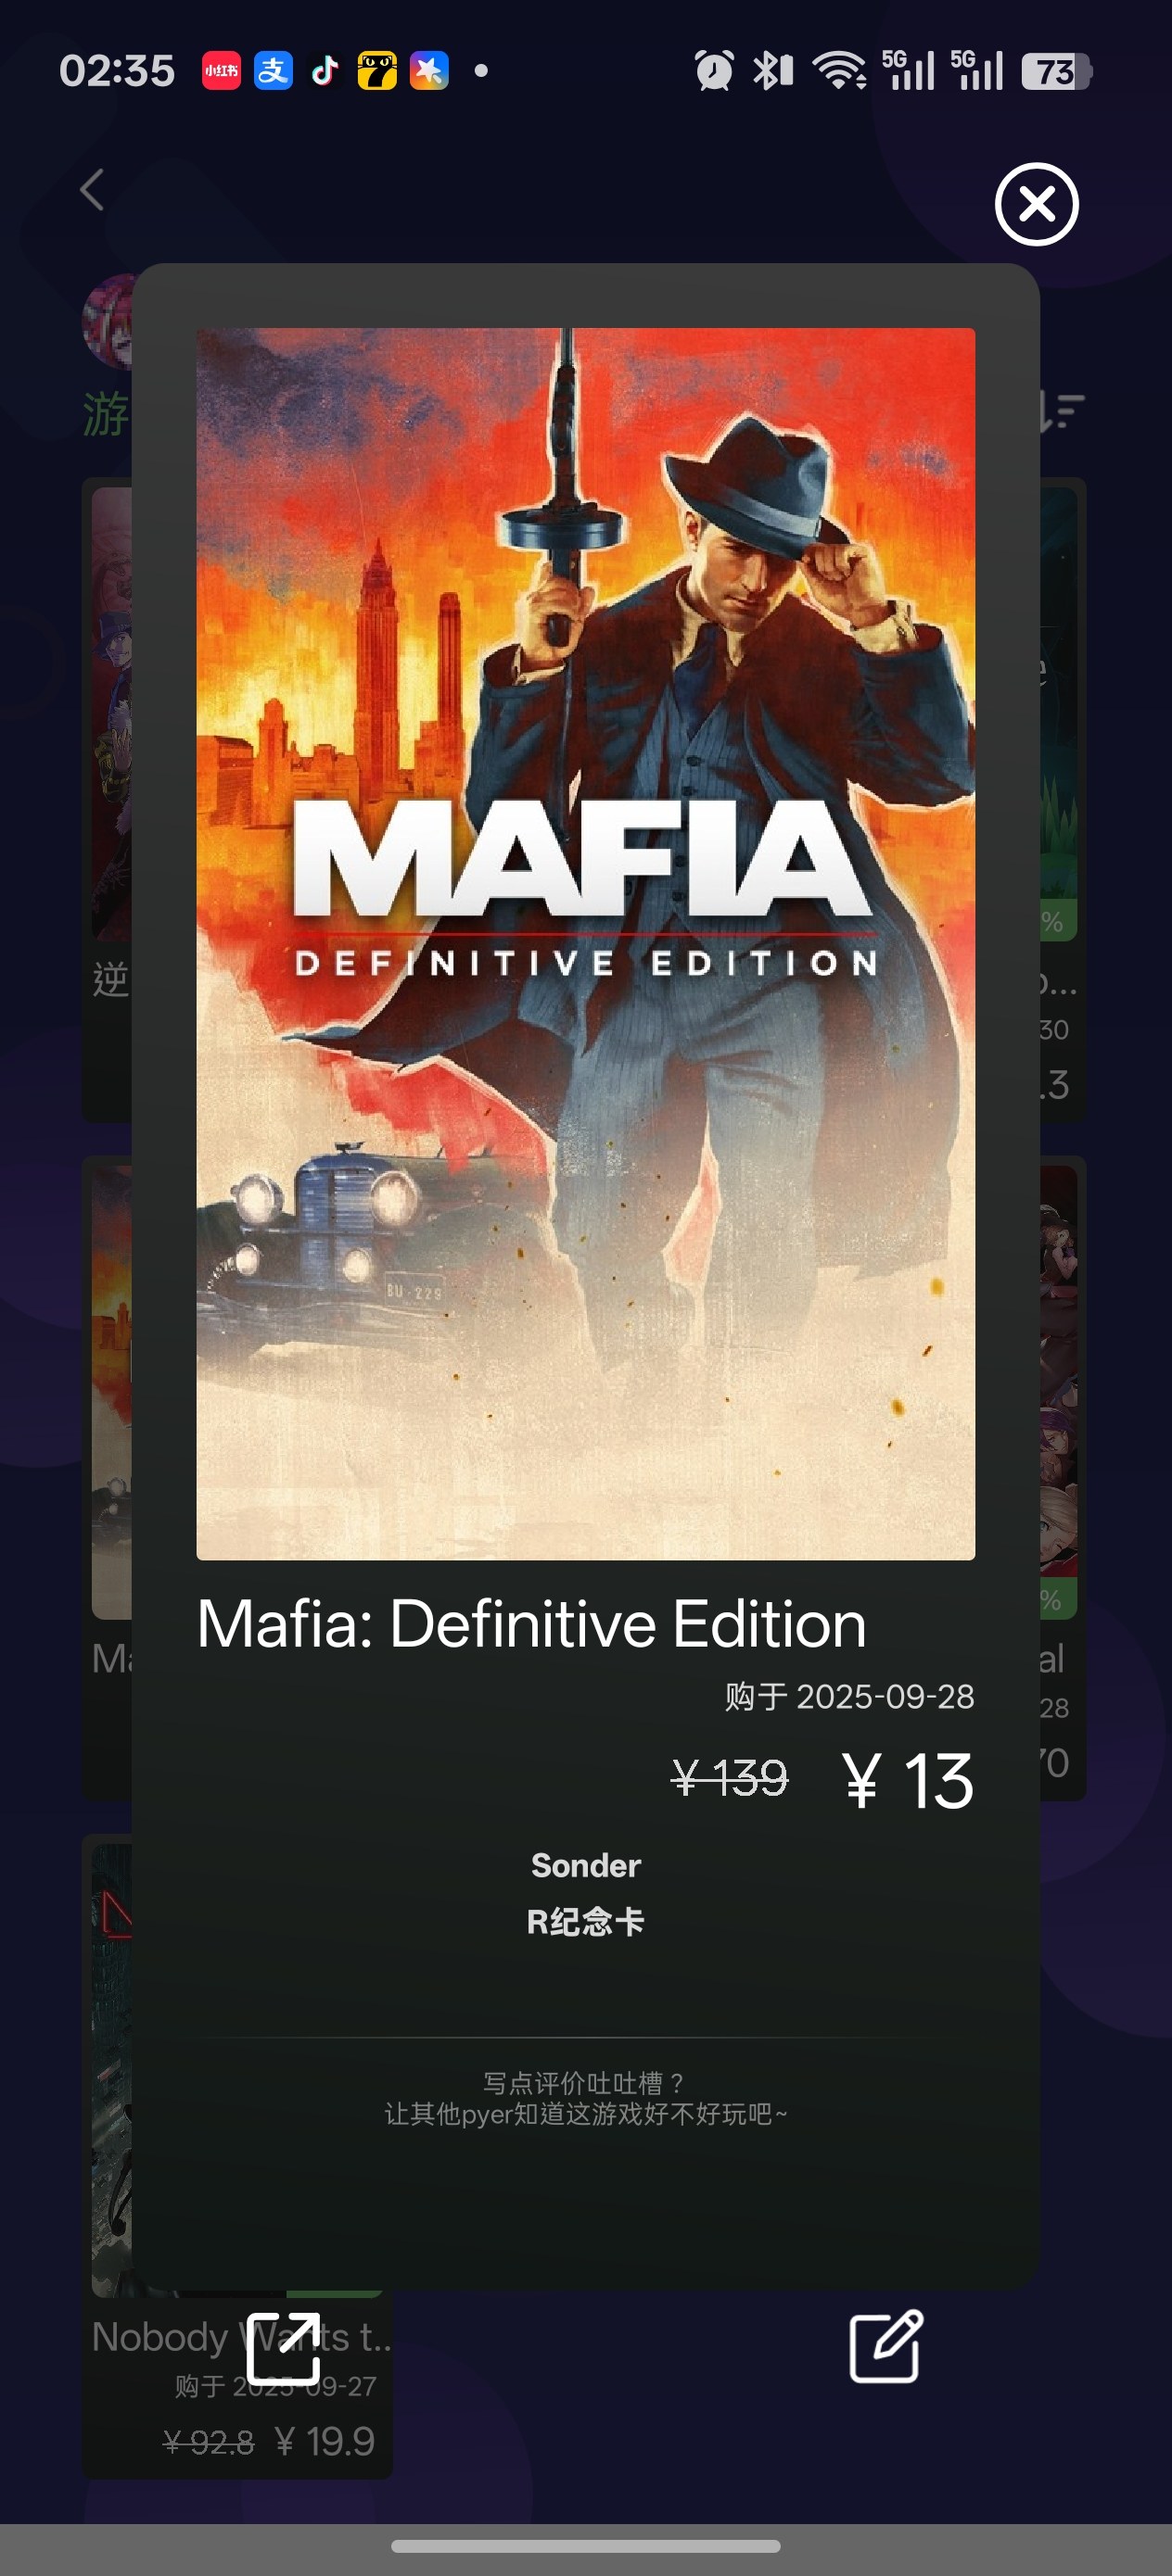
Task: Tap the Bluetooth status icon
Action: coord(771,71)
